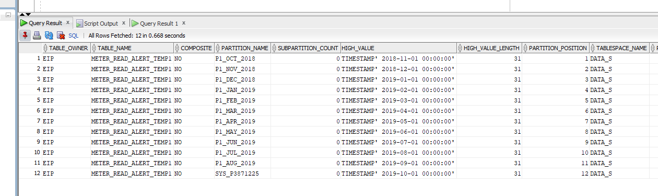Click the print results icon
Screen dimensions: 658x196
tap(37, 36)
